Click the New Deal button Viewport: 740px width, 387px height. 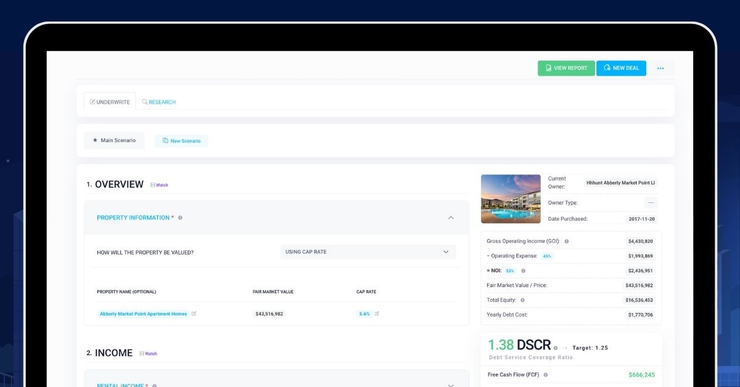coord(621,68)
